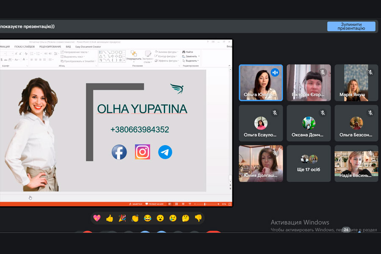Open the ПОКАЗ СЛАЙДОВ ribbon tab
This screenshot has width=381, height=254.
coord(24,47)
